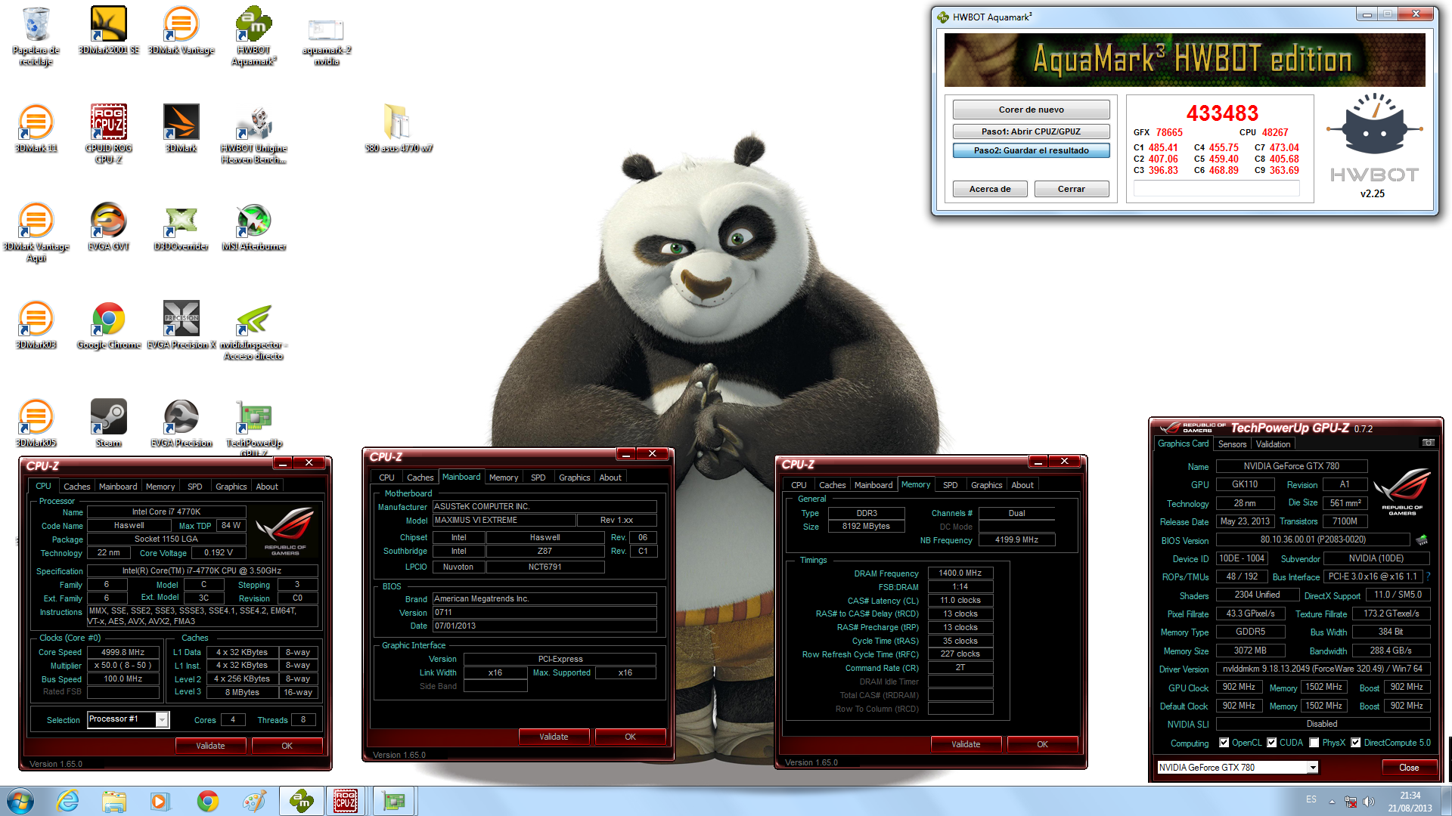Screen dimensions: 1452x816
Task: Open the MSI Afterburner desktop shortcut
Action: tap(253, 227)
